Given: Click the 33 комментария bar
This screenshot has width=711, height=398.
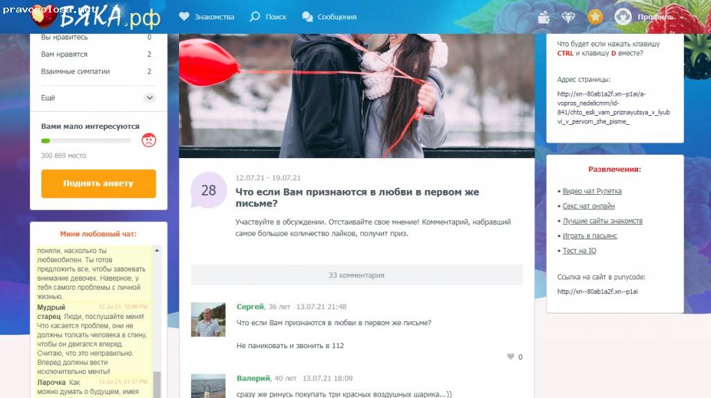Looking at the screenshot, I should click(356, 275).
